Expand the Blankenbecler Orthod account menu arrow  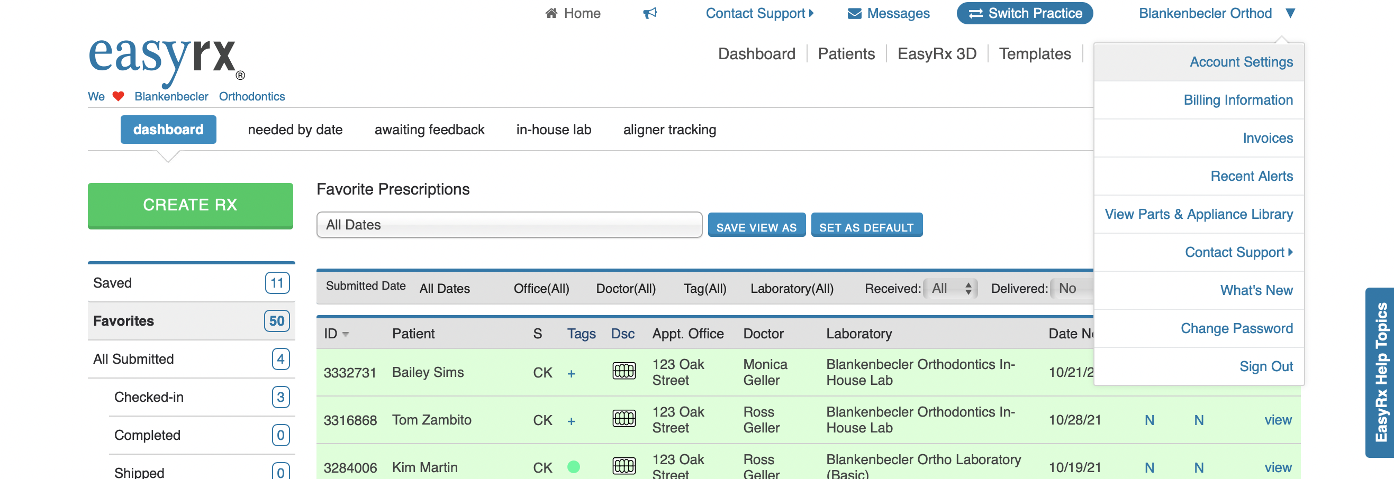(x=1290, y=13)
